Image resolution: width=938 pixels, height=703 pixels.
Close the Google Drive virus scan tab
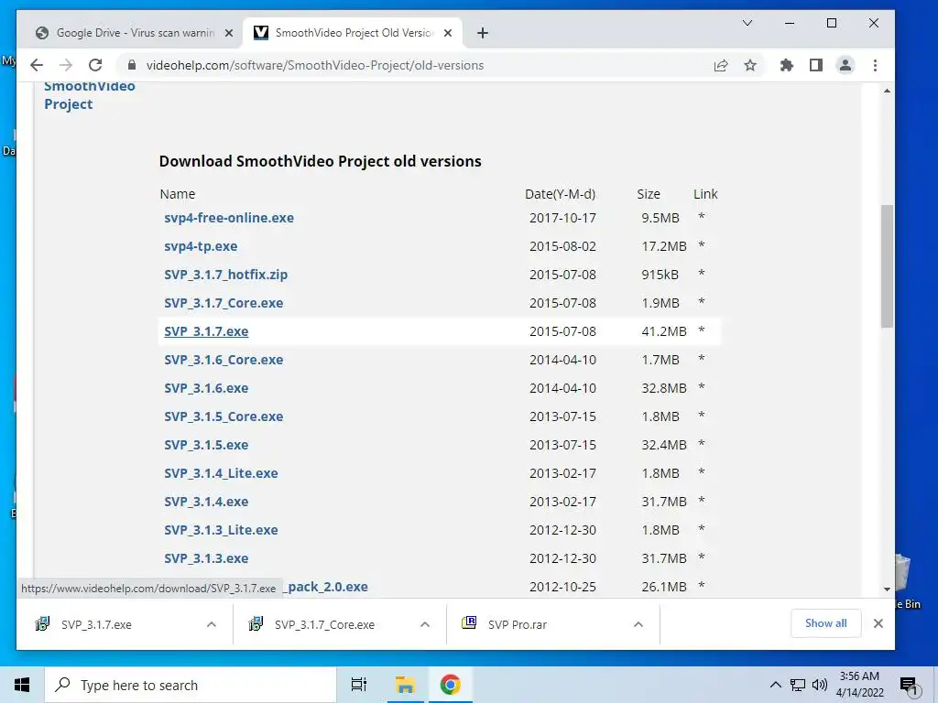(x=228, y=33)
